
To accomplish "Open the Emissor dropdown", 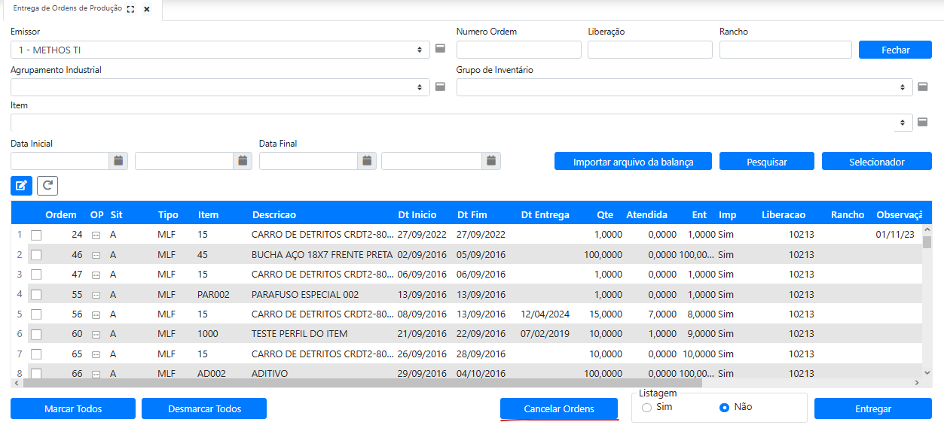I will click(220, 50).
